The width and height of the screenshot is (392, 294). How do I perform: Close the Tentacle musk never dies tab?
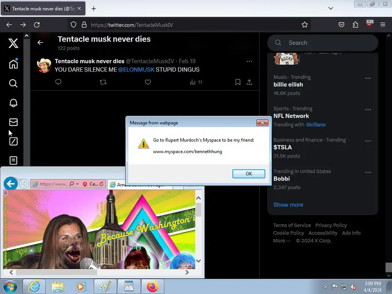(79, 8)
